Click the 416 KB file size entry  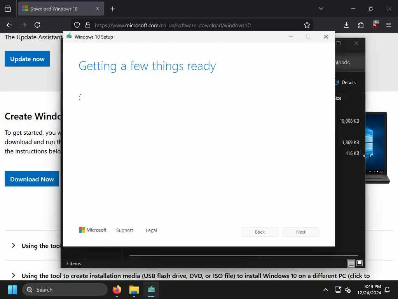[x=352, y=153]
